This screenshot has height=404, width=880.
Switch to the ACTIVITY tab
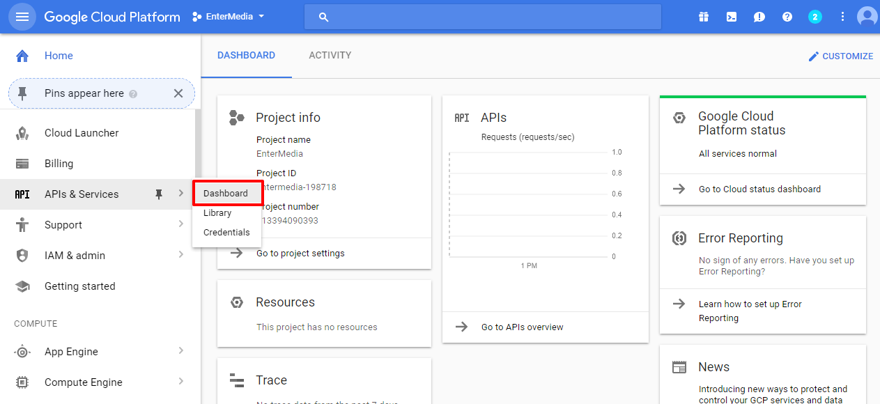(x=330, y=56)
